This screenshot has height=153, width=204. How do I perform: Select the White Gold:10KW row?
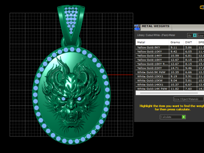point(170,80)
